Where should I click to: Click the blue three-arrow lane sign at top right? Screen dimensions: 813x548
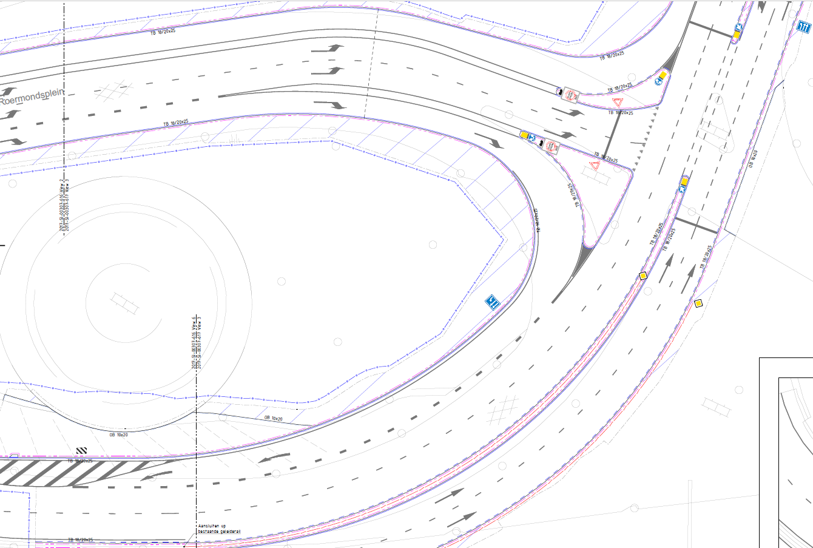[x=804, y=27]
